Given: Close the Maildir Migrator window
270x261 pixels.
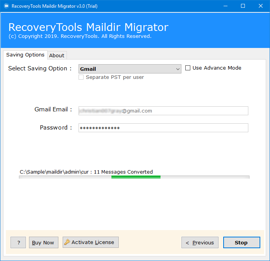Looking at the screenshot, I should click(261, 6).
